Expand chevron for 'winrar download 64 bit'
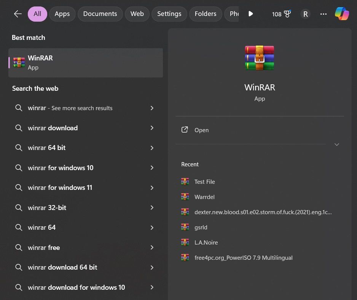357x300 pixels. [x=152, y=267]
